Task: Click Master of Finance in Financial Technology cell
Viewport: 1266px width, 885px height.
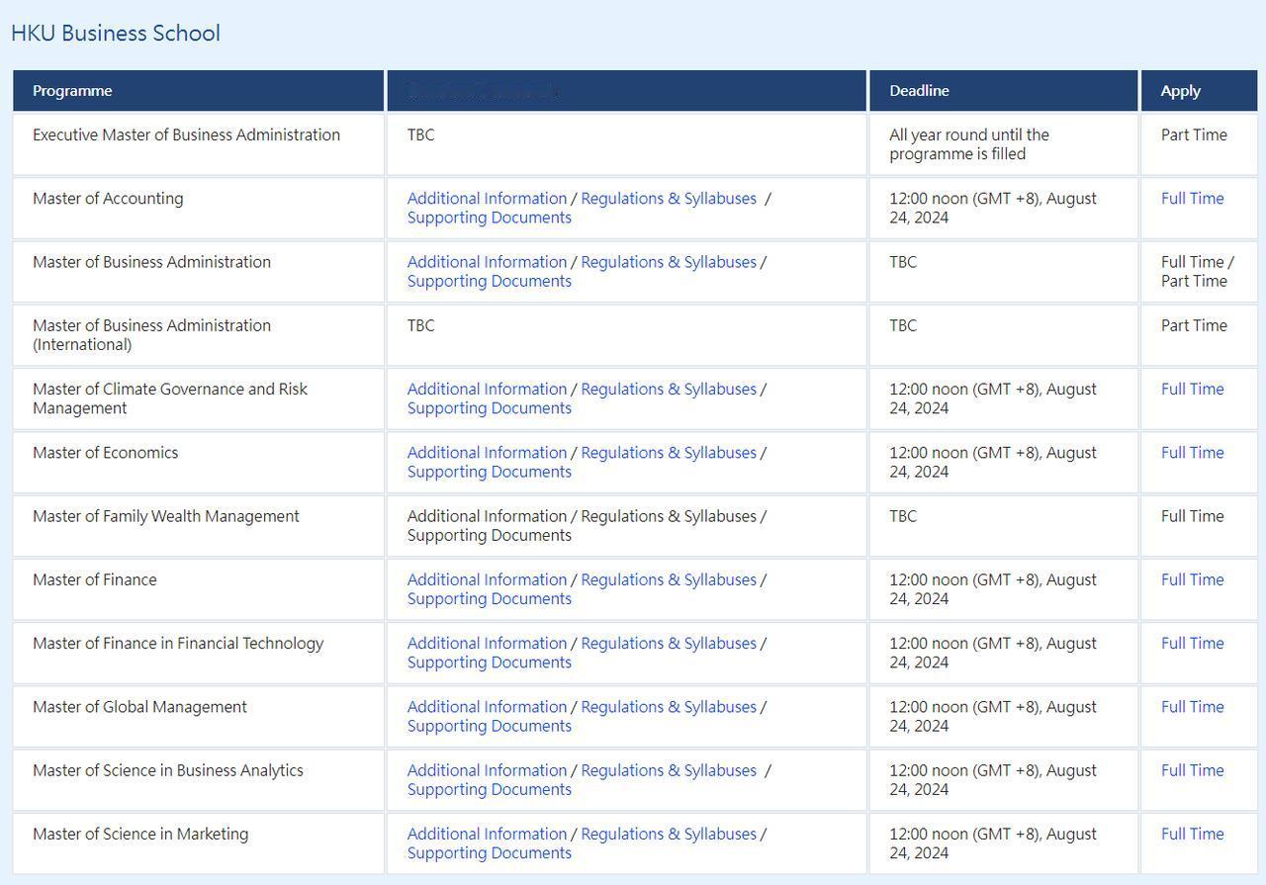Action: [198, 653]
